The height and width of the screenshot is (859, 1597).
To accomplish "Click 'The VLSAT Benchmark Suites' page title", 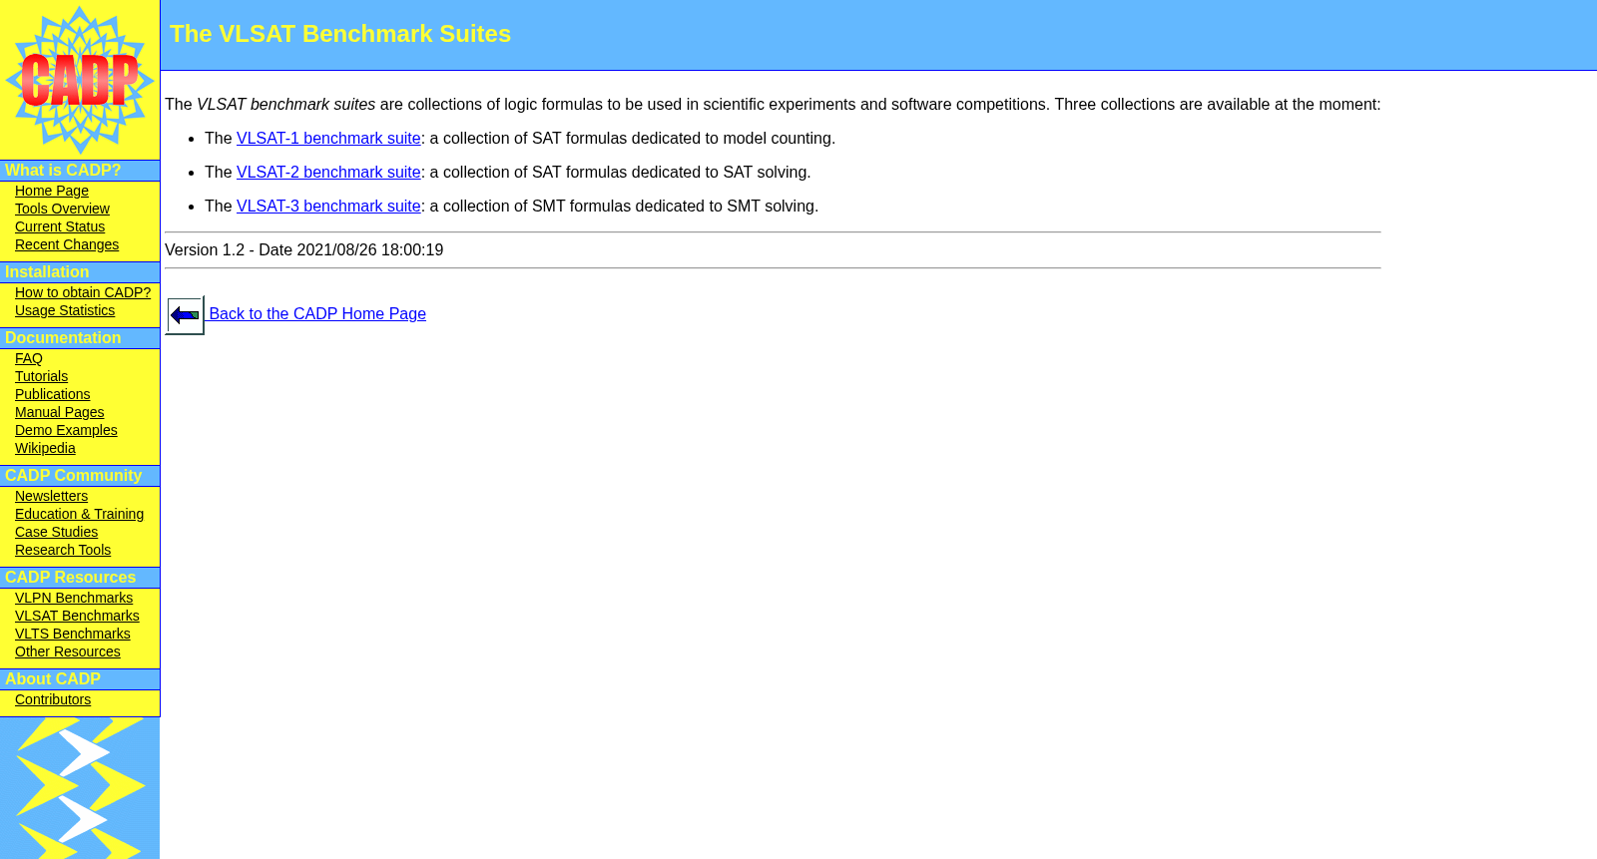I will click(x=340, y=34).
